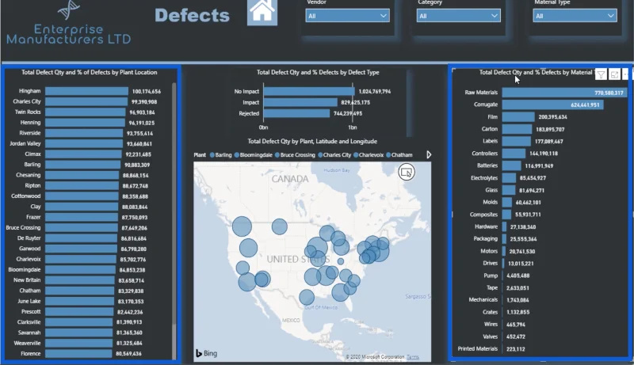Click the Savannah label

pos(29,333)
